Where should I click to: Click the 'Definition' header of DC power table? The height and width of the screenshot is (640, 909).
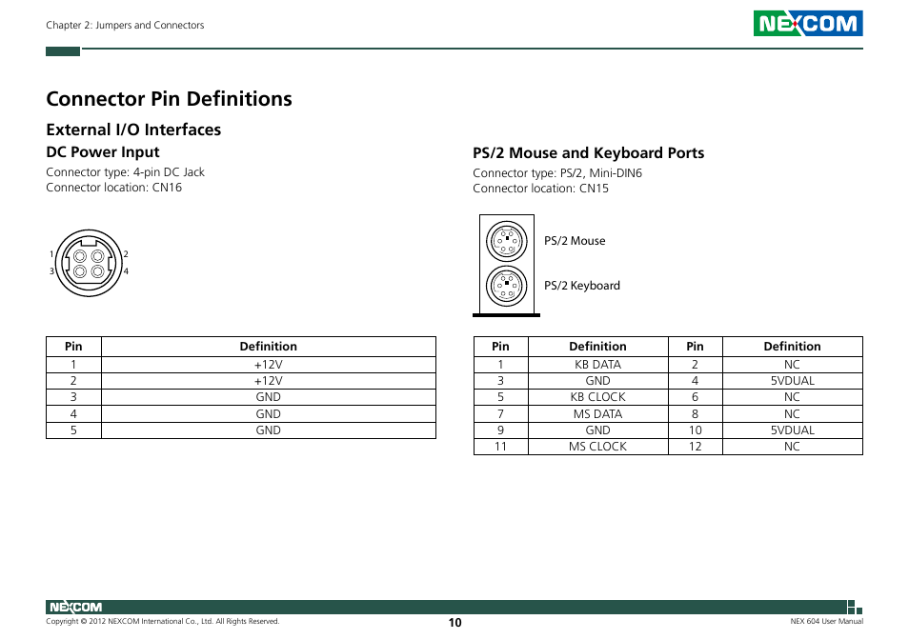click(269, 347)
